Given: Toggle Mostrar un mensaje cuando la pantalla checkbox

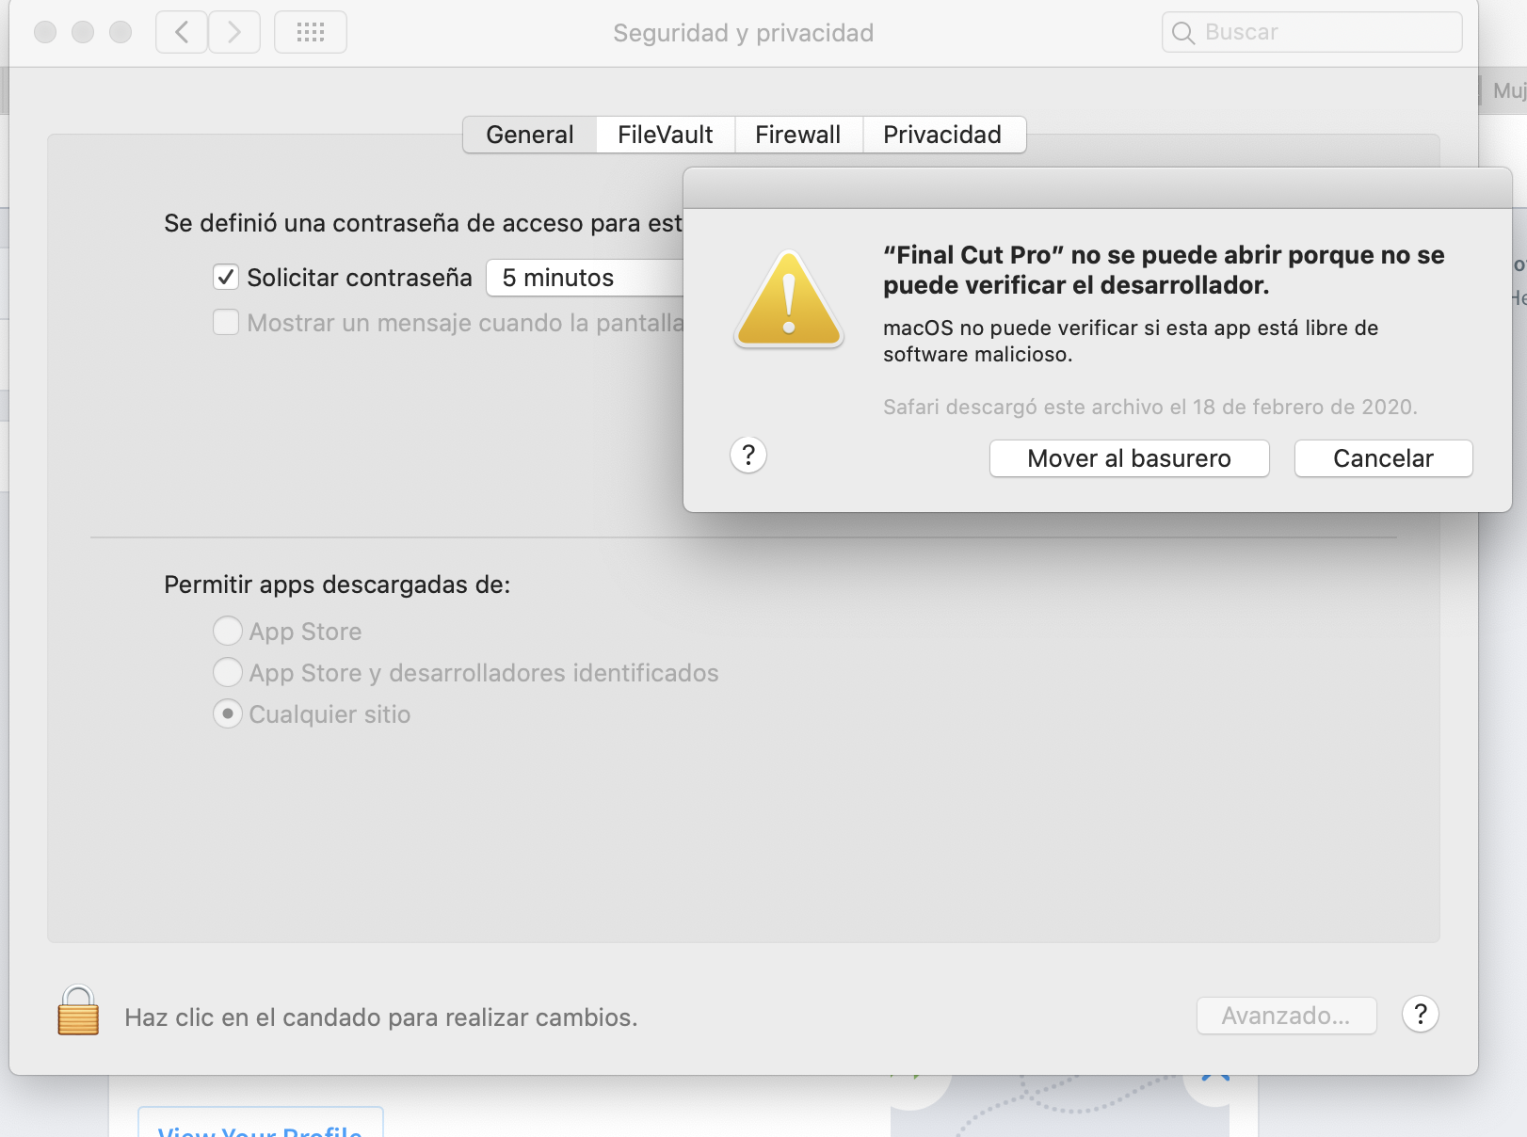Looking at the screenshot, I should [x=226, y=322].
